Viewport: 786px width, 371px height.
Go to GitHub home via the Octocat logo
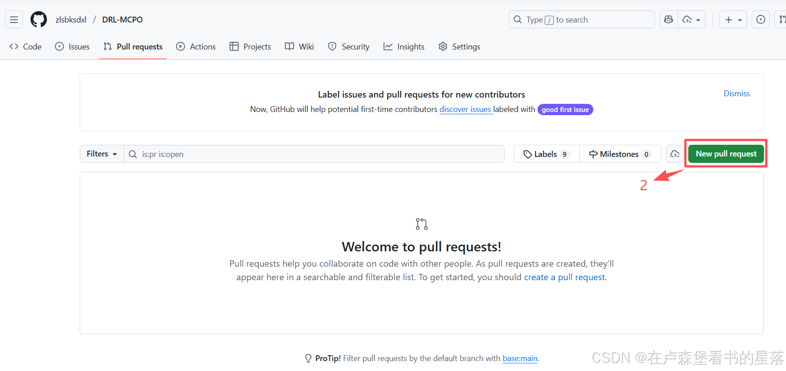tap(39, 20)
